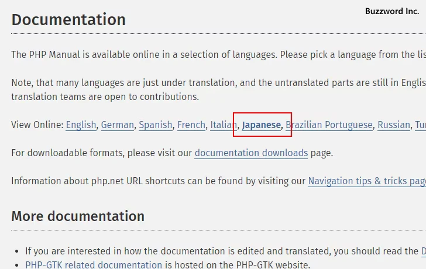Visit the documentation downloads page

tap(251, 153)
